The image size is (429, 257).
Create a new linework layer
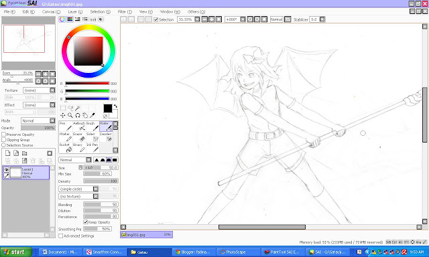(16, 153)
